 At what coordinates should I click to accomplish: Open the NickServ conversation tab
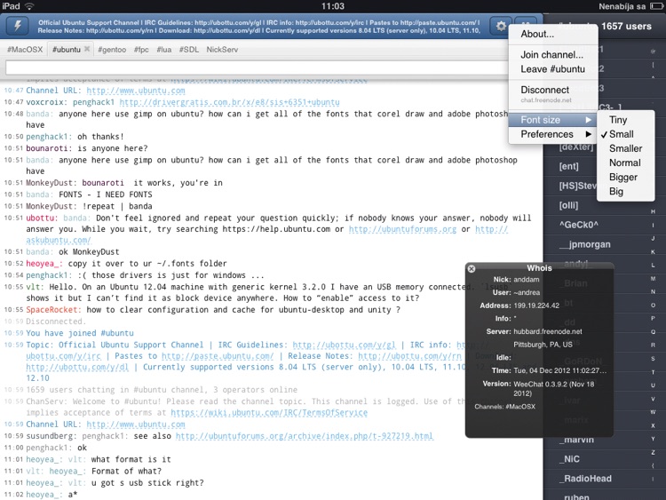tap(222, 49)
